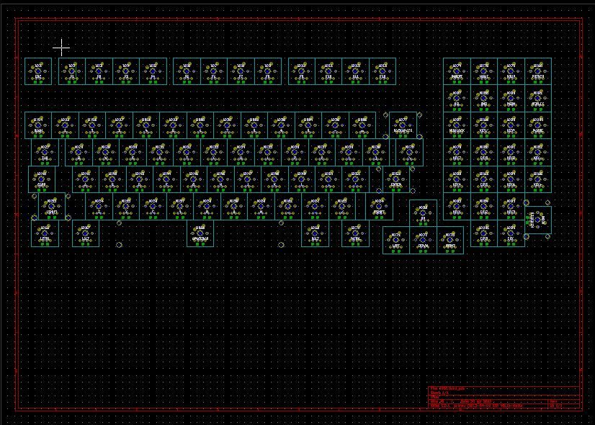Click the F4 key switch footprint
Screen dimensions: 595x425
153,71
